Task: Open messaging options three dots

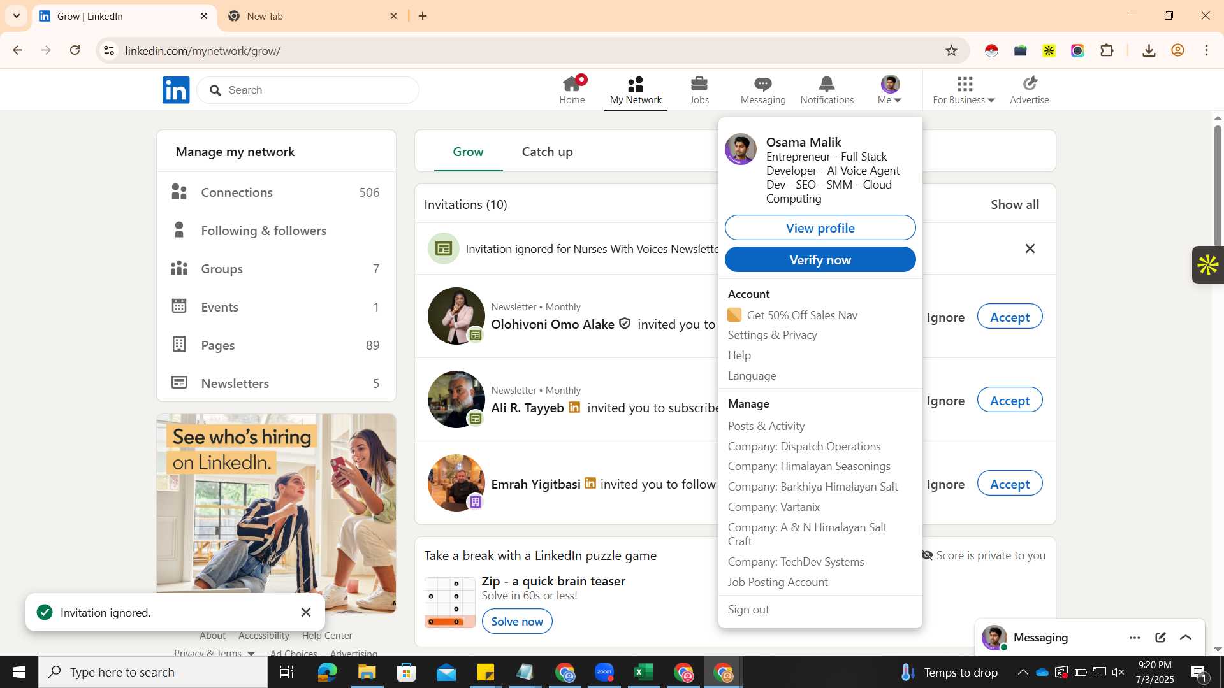Action: [x=1135, y=638]
